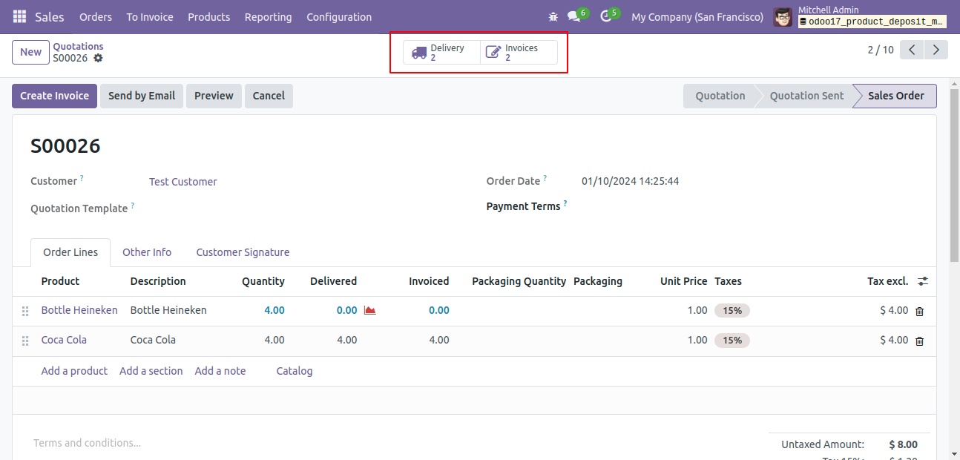Viewport: 960px width, 460px height.
Task: Delete the Coca Cola order line
Action: (919, 341)
